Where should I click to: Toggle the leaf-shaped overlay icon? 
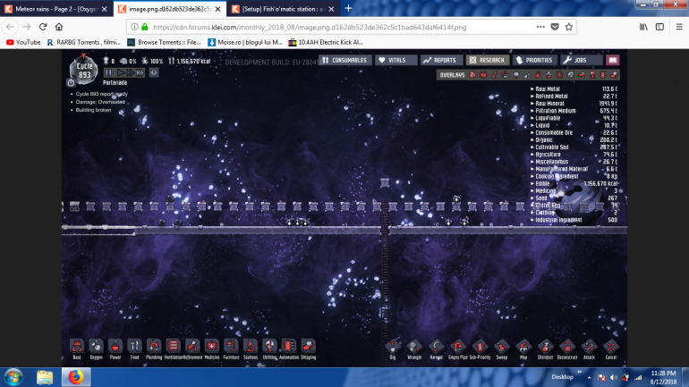tap(570, 75)
